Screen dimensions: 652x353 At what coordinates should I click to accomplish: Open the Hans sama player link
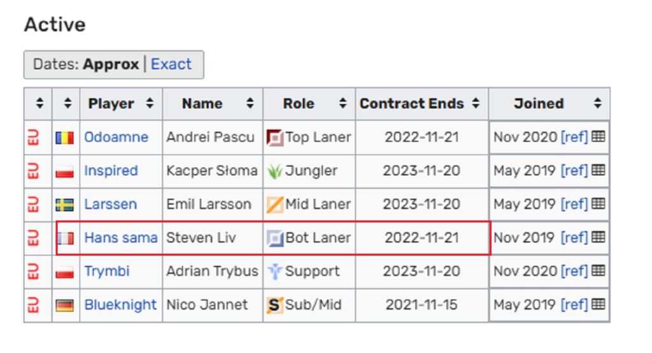point(120,238)
